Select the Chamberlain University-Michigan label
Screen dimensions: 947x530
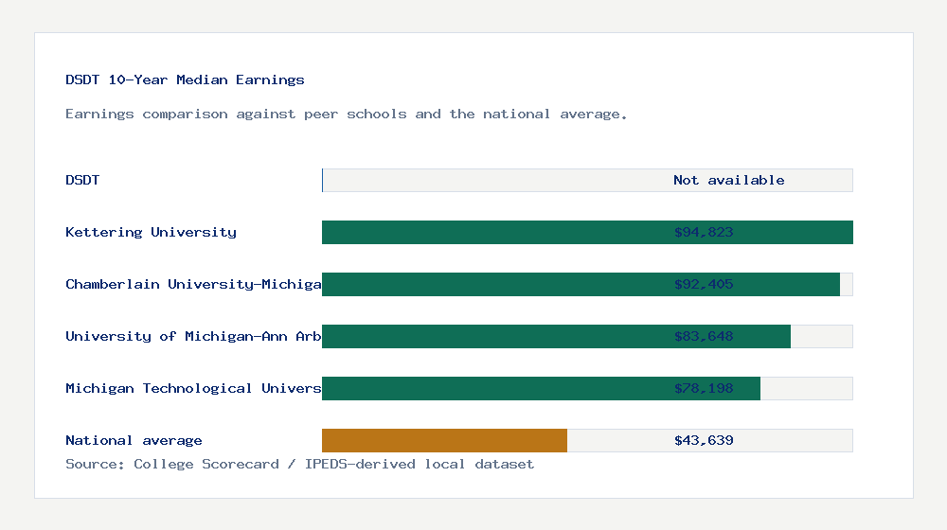click(193, 284)
